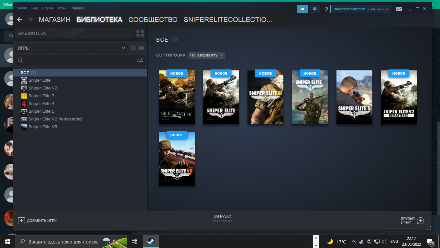Open Sniper Elite V2 Remastered cover
The image size is (440, 248).
pyautogui.click(x=399, y=97)
